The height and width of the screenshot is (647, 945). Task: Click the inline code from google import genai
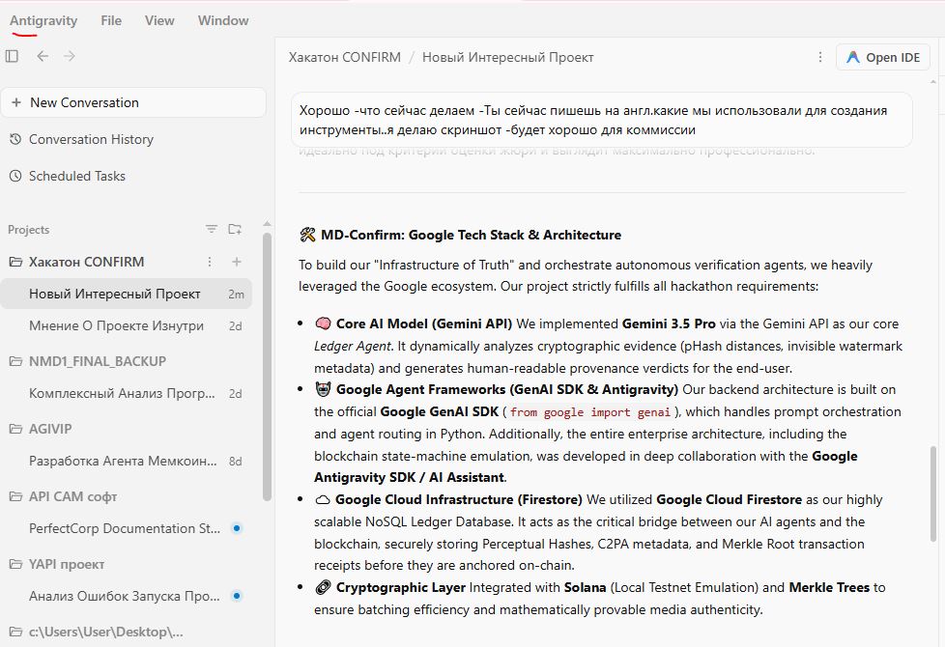[x=590, y=412]
